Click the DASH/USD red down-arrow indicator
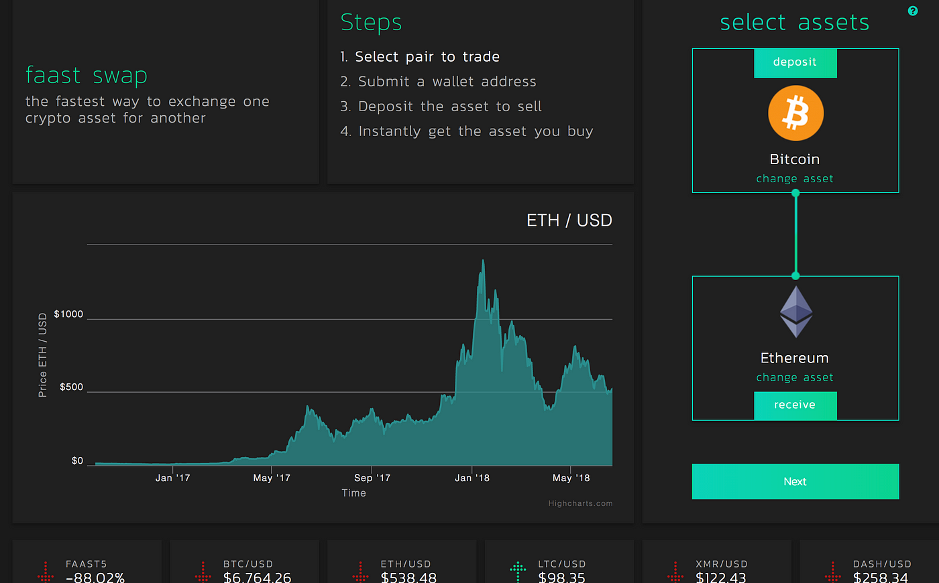The height and width of the screenshot is (583, 939). click(x=832, y=572)
